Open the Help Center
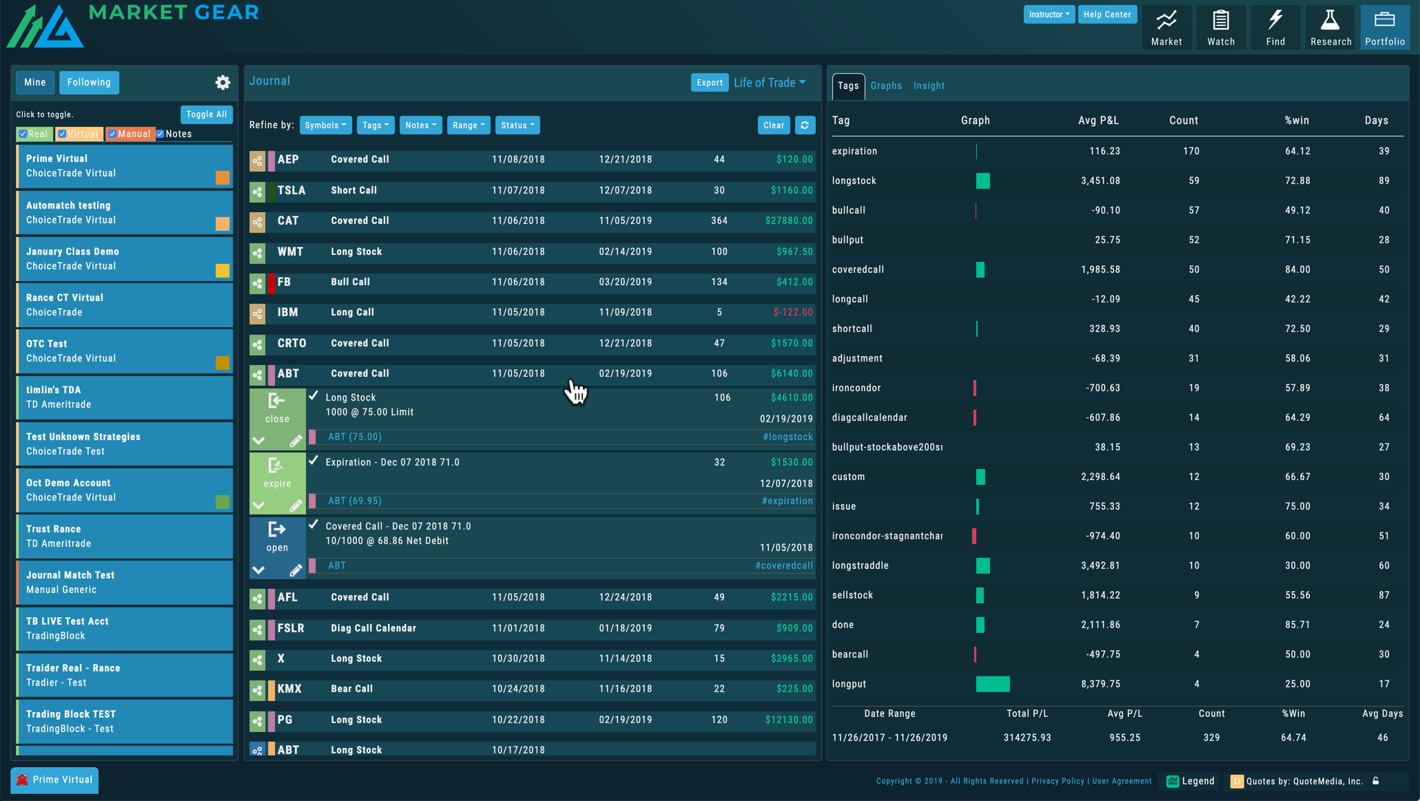Image resolution: width=1420 pixels, height=801 pixels. 1107,14
